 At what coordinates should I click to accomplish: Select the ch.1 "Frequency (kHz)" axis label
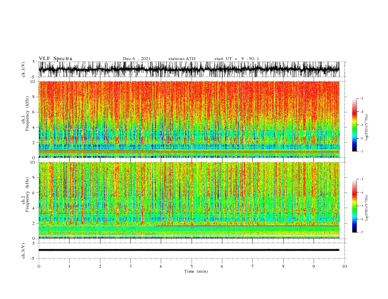coord(27,113)
